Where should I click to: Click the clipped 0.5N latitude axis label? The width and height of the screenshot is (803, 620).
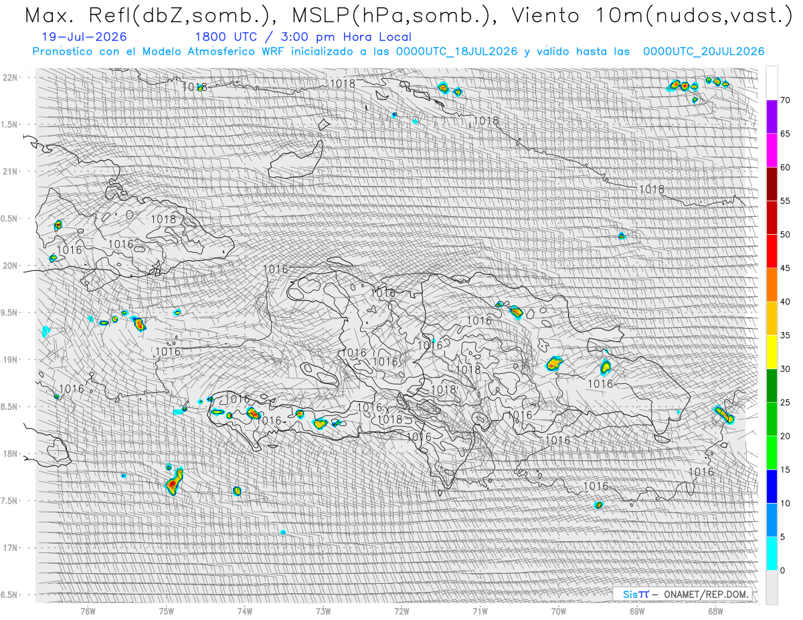(x=9, y=219)
